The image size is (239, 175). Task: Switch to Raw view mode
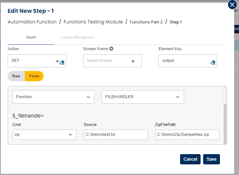16,76
